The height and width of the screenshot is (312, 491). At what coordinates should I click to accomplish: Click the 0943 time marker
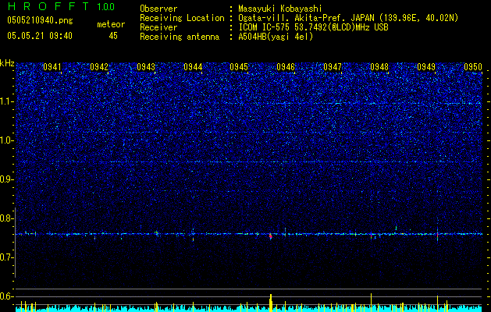click(x=146, y=67)
